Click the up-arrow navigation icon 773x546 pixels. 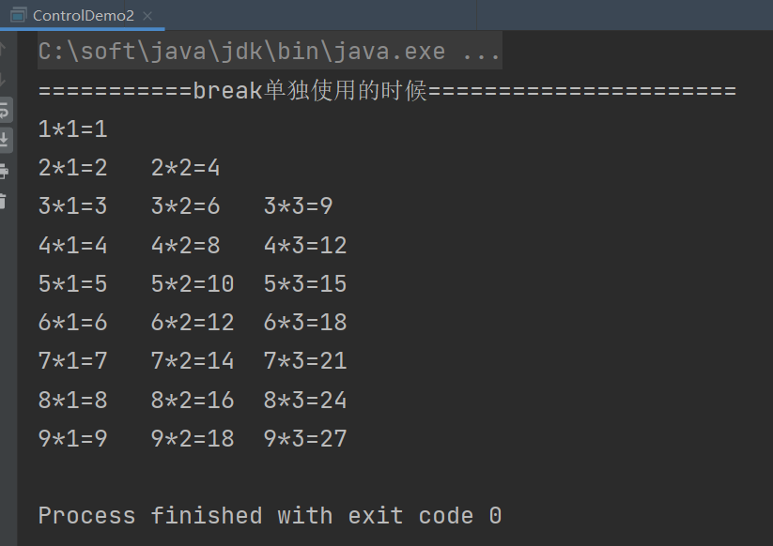[x=9, y=47]
